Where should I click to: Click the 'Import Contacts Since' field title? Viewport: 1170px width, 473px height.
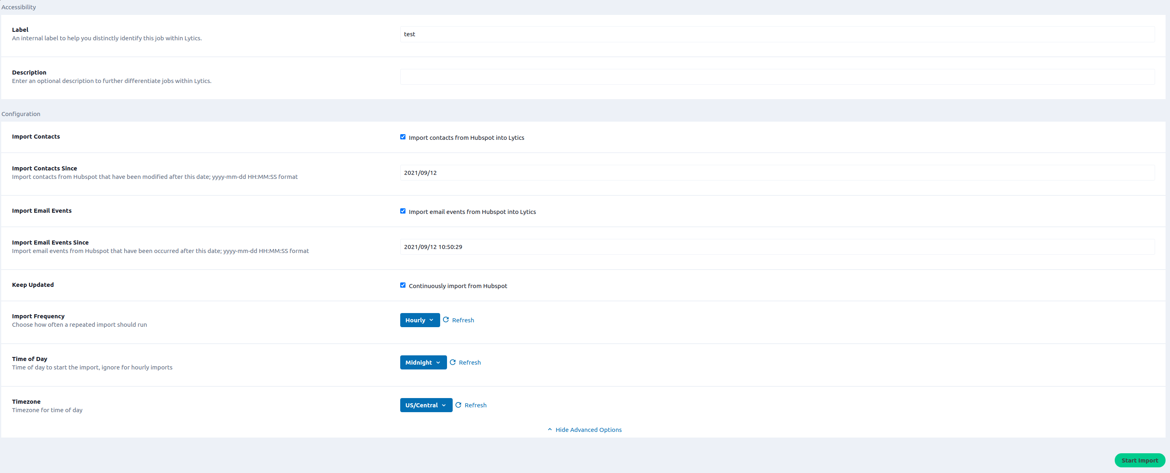[44, 168]
